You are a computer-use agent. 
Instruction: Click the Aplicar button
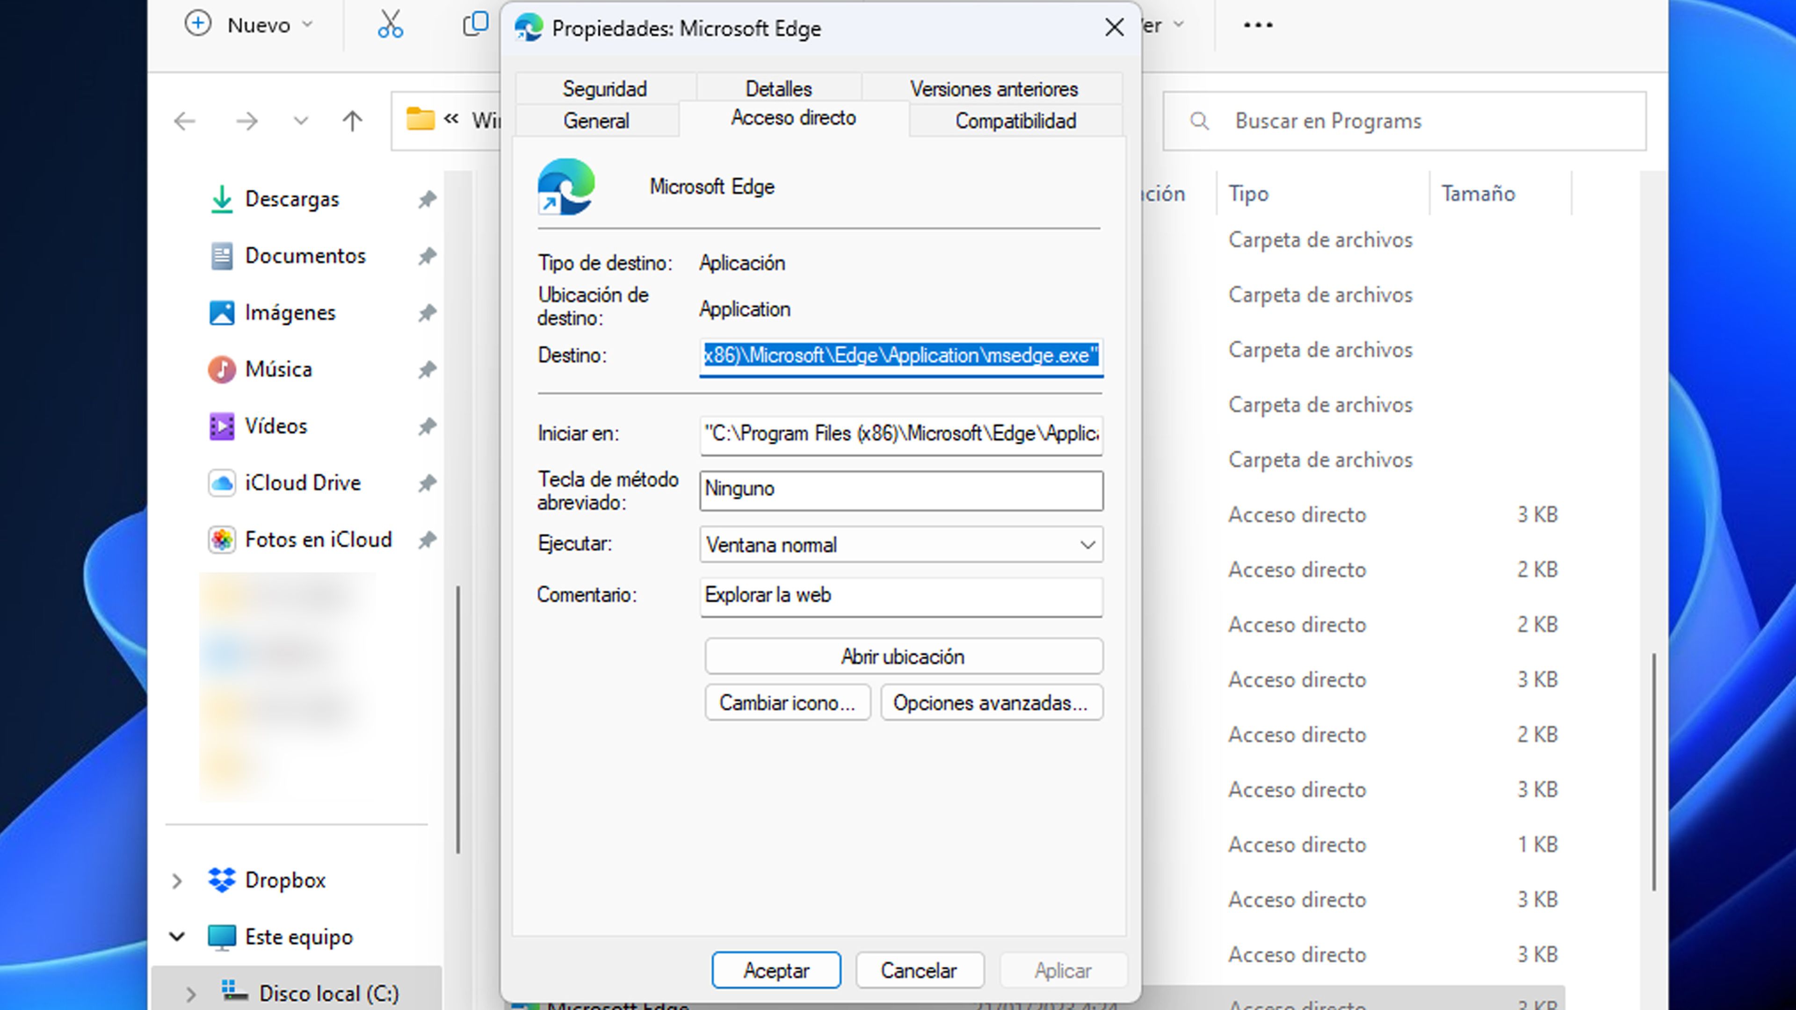coord(1063,970)
